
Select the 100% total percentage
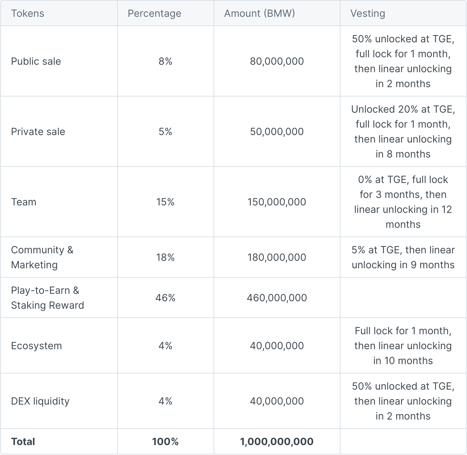point(165,442)
